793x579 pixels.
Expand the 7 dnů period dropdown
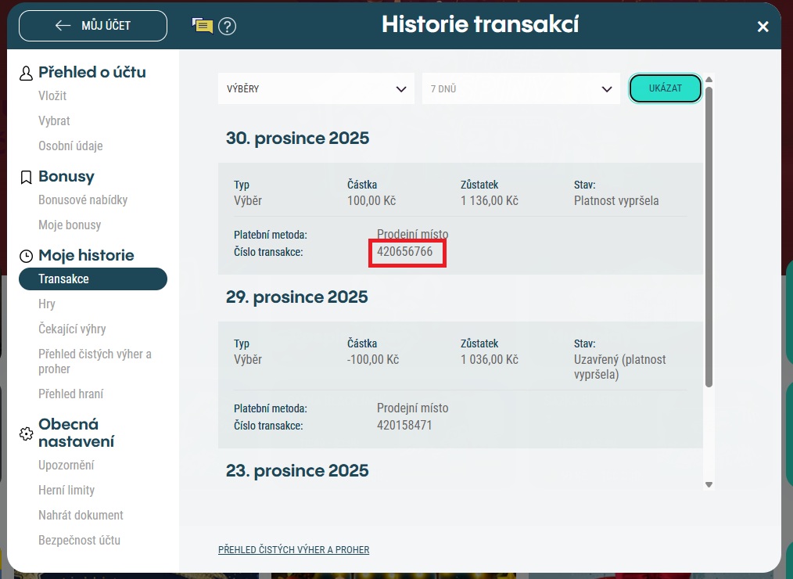[520, 89]
